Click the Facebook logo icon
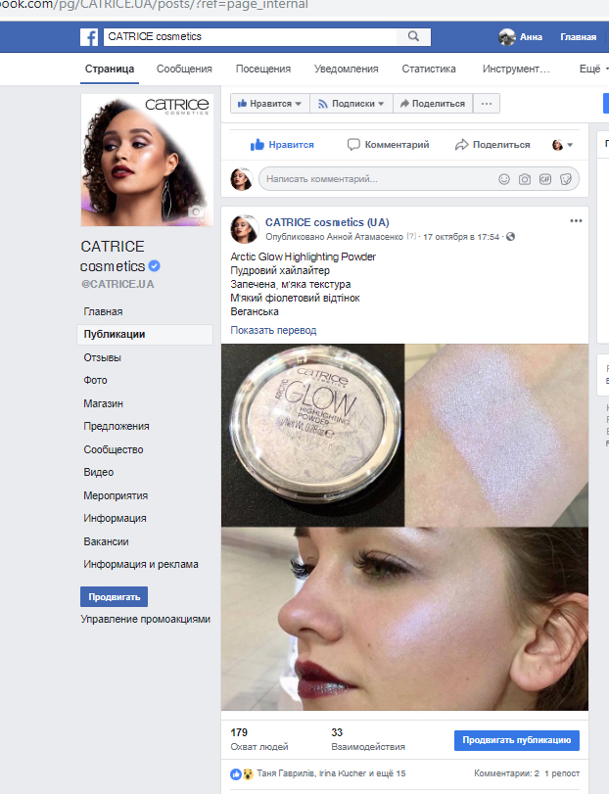 point(88,37)
